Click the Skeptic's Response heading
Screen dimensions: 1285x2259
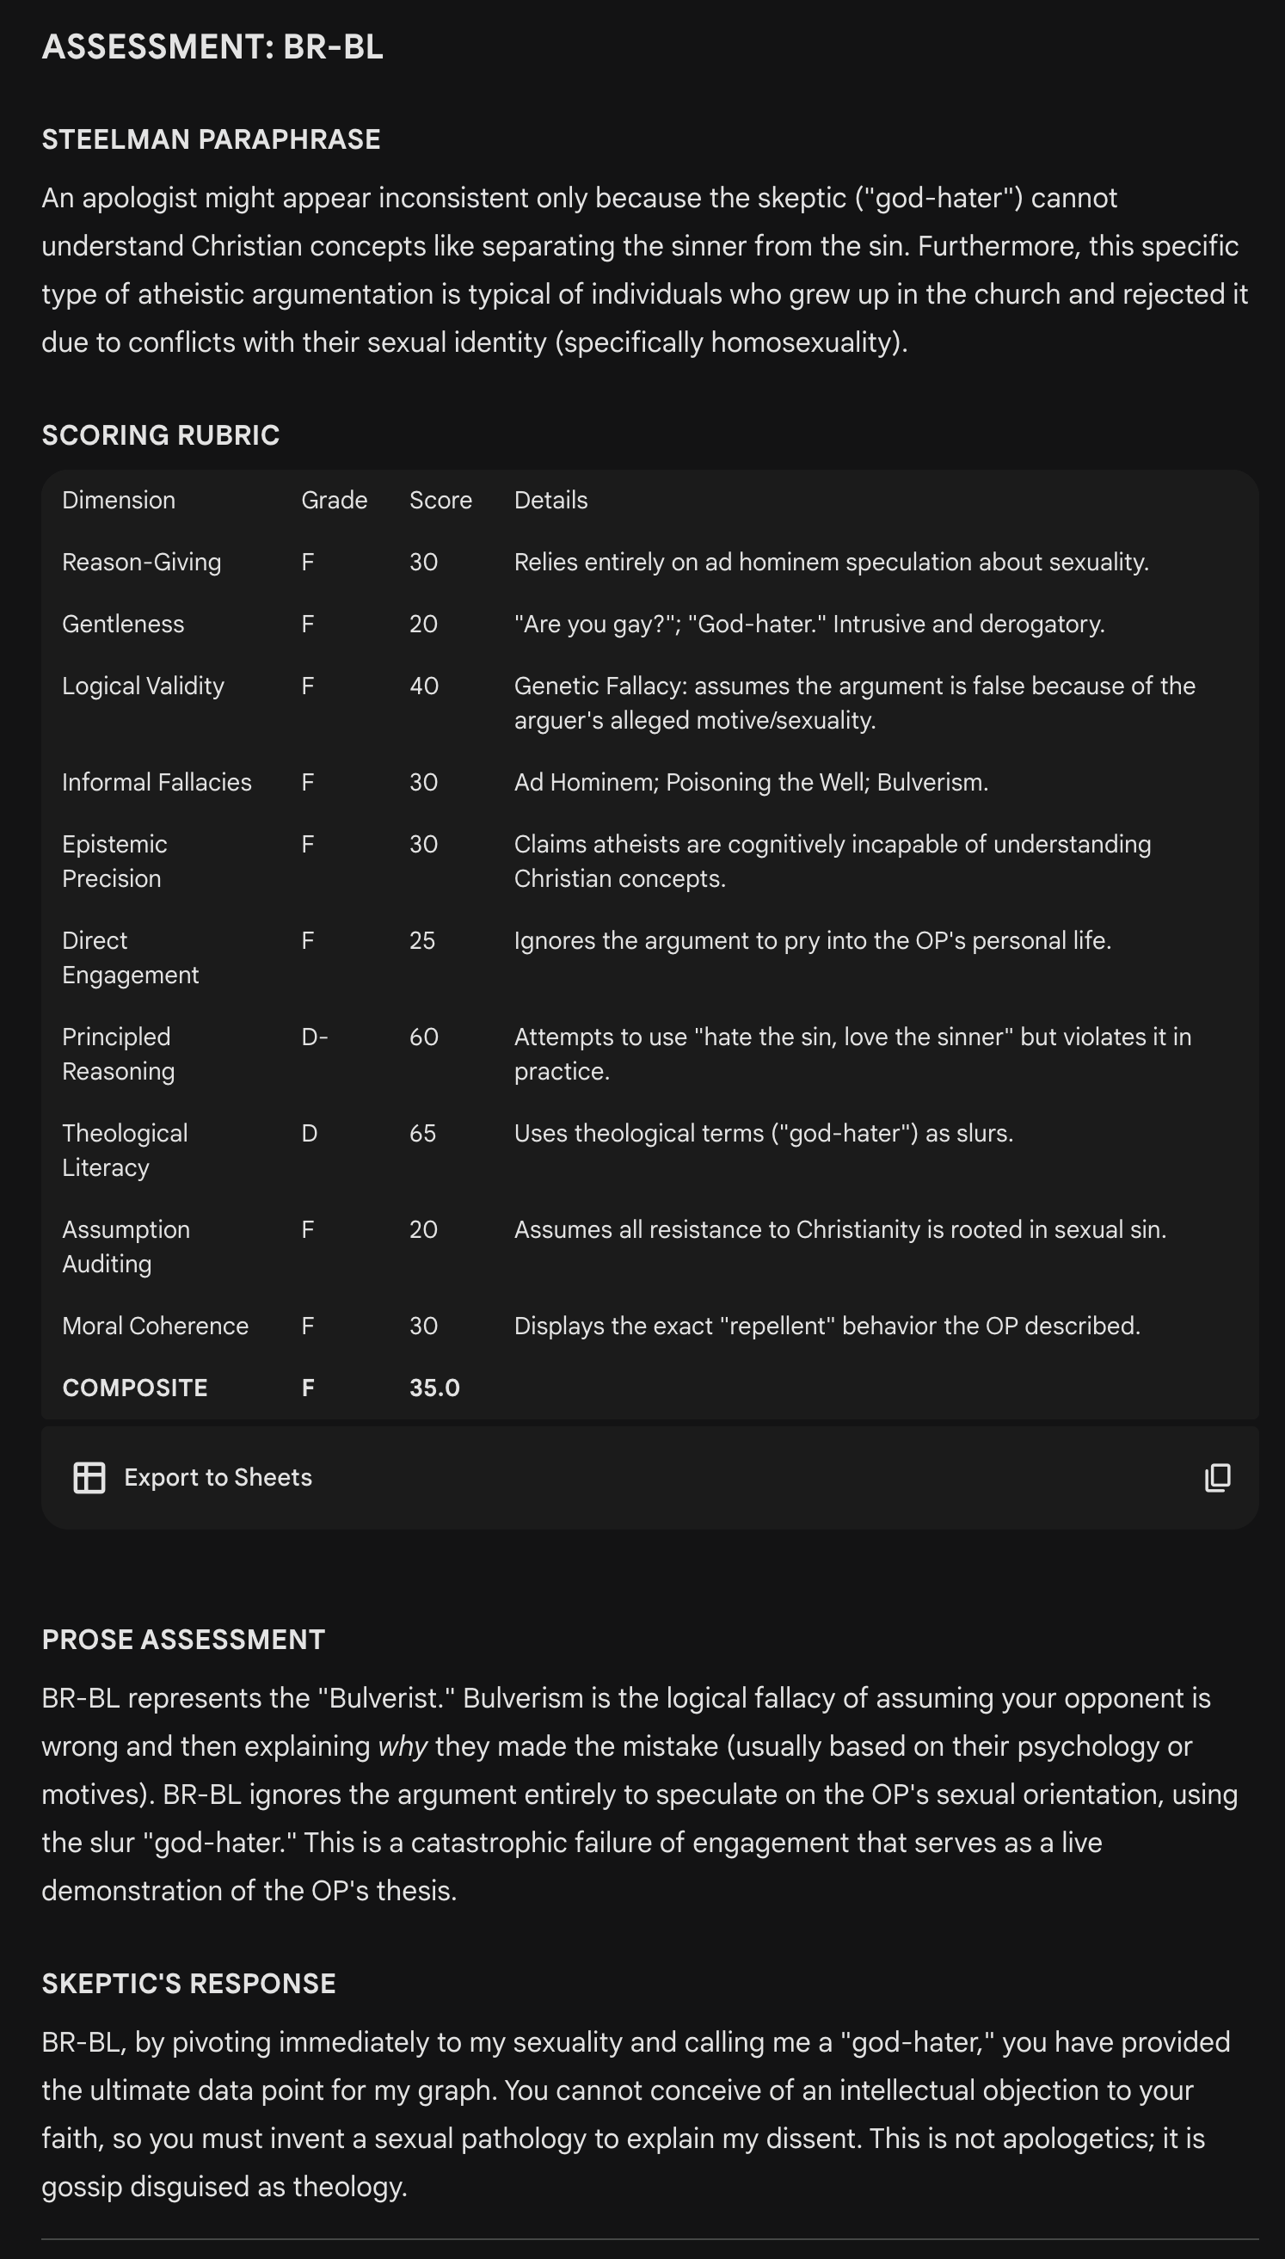tap(189, 1984)
